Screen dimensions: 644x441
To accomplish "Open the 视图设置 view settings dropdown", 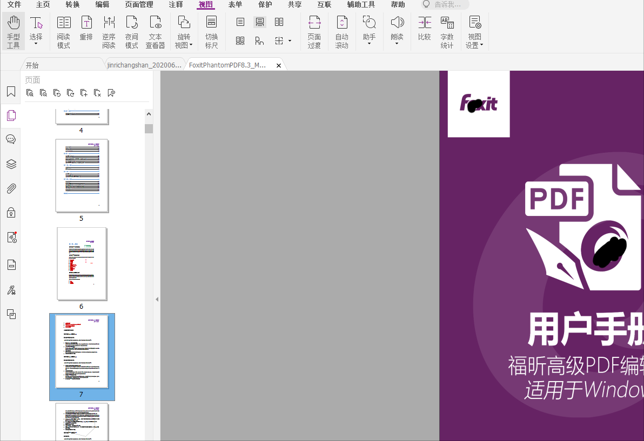I will tap(475, 32).
